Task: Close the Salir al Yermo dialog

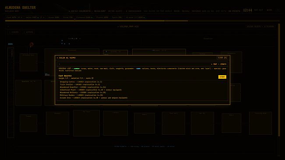Action: click(x=222, y=58)
